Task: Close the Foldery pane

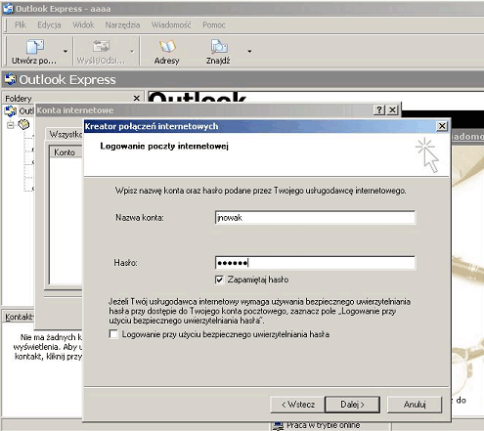Action: [137, 98]
